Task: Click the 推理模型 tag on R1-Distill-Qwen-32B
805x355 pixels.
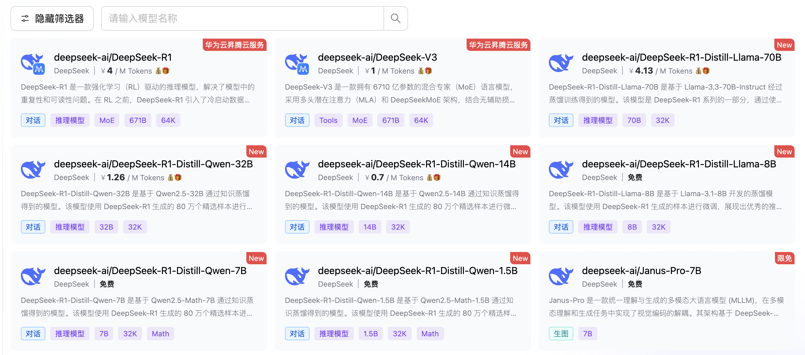Action: click(x=70, y=227)
